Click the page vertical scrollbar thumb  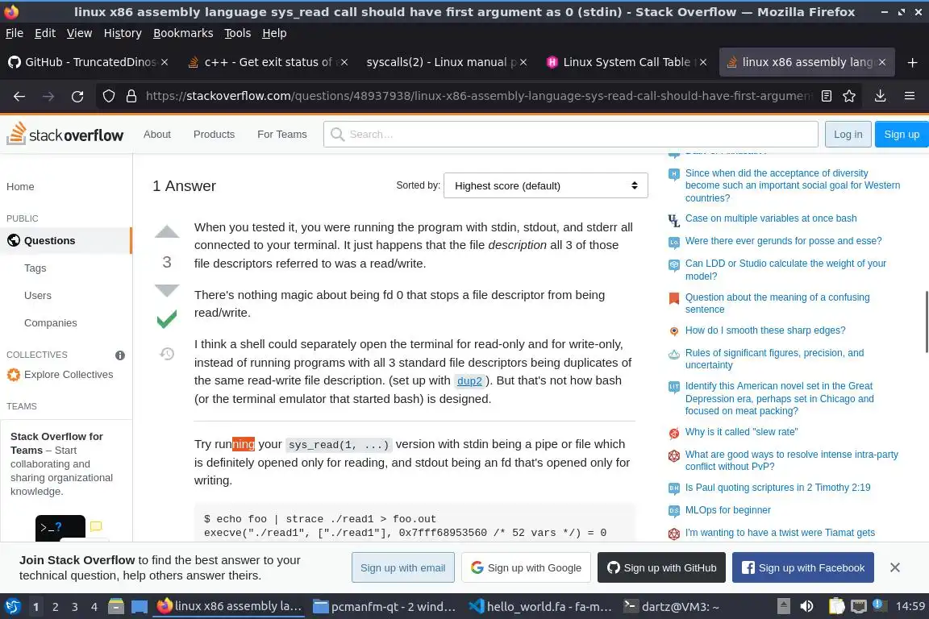click(926, 322)
